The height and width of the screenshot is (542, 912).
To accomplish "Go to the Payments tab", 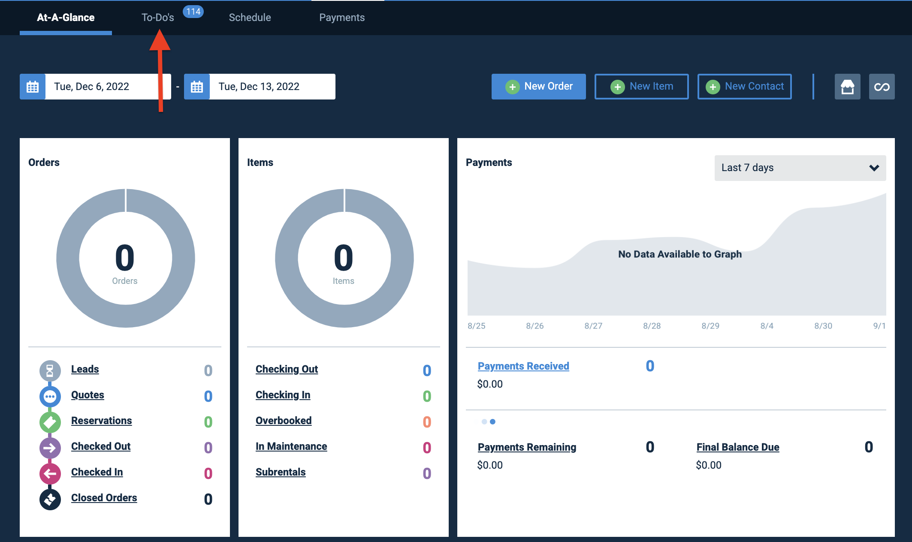I will pyautogui.click(x=342, y=18).
